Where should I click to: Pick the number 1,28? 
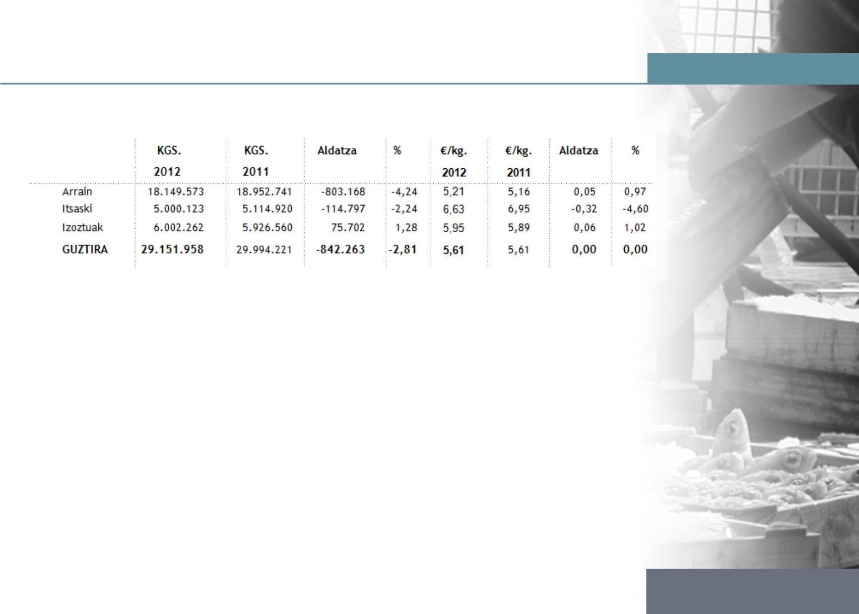click(406, 227)
